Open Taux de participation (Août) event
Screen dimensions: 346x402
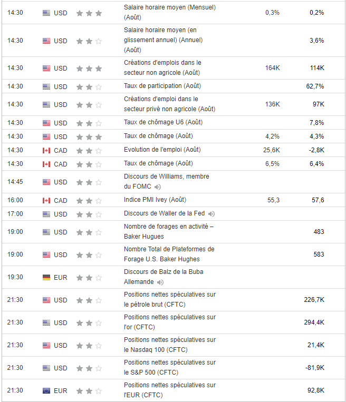(x=162, y=86)
